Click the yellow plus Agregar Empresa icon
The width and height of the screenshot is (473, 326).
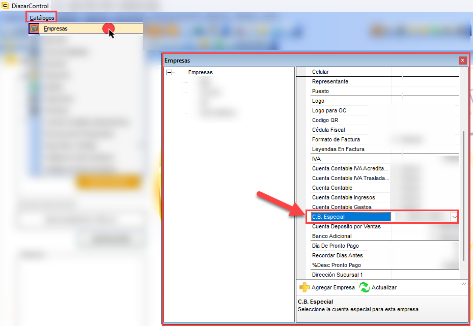(304, 287)
